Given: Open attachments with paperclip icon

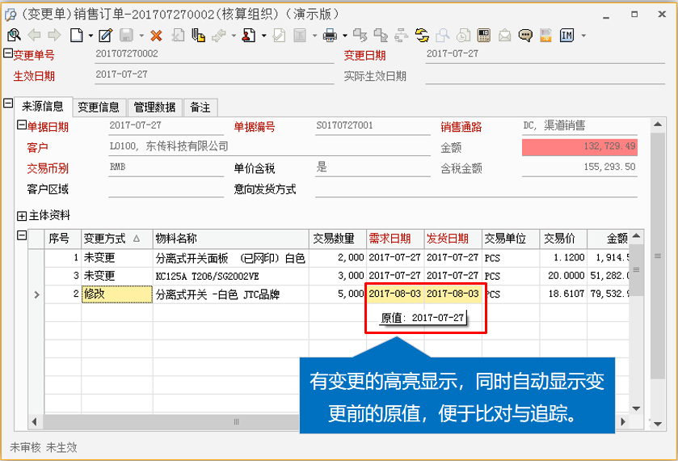Looking at the screenshot, I should pos(199,36).
